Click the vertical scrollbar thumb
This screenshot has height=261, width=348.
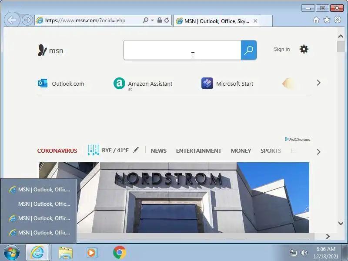point(341,47)
